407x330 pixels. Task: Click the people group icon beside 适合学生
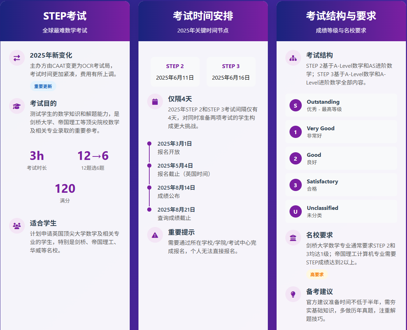pos(17,226)
